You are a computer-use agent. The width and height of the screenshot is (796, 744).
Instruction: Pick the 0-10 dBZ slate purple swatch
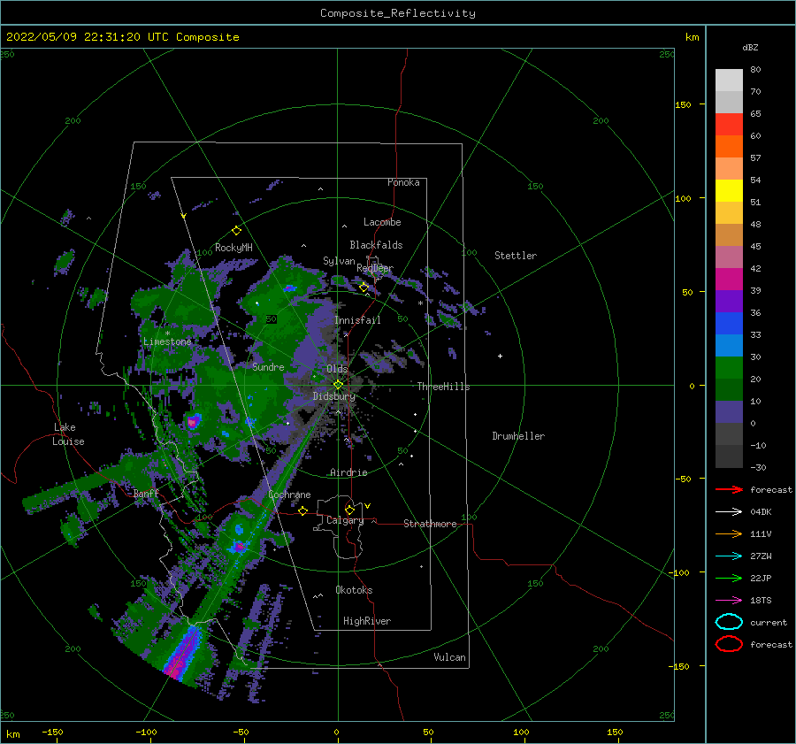729,412
